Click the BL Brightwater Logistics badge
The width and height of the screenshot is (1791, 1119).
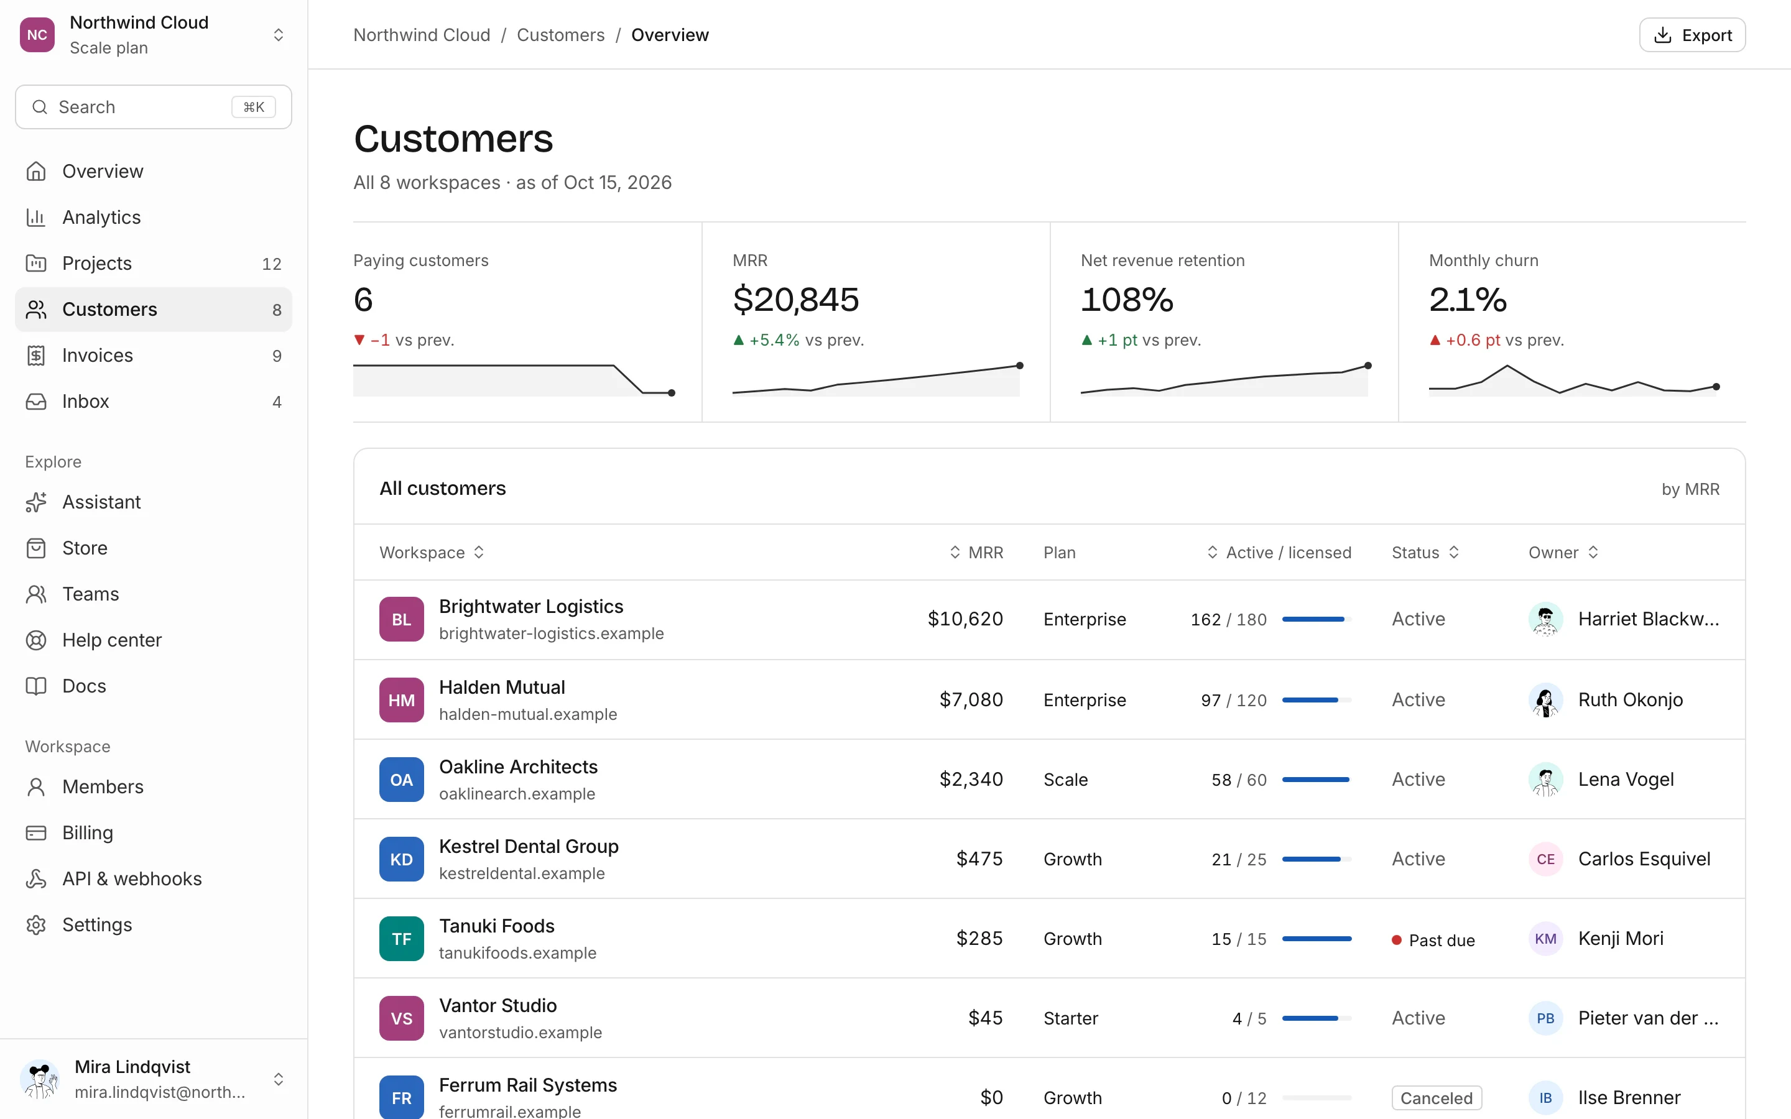coord(401,619)
